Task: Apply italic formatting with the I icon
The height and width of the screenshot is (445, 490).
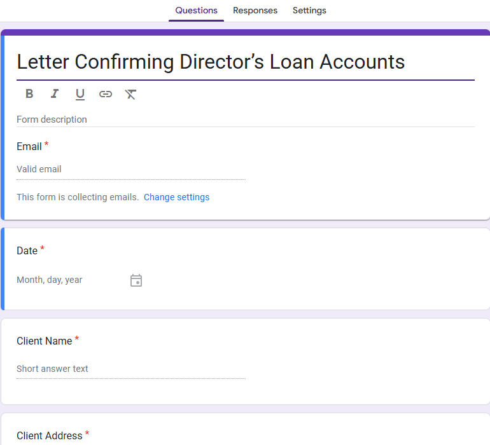Action: (x=55, y=93)
